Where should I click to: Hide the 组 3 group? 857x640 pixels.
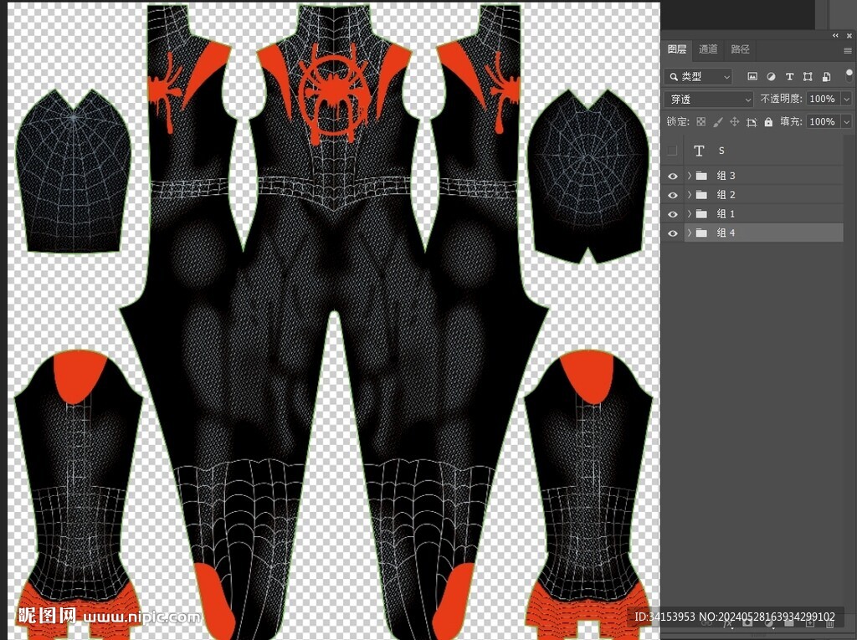tap(673, 176)
